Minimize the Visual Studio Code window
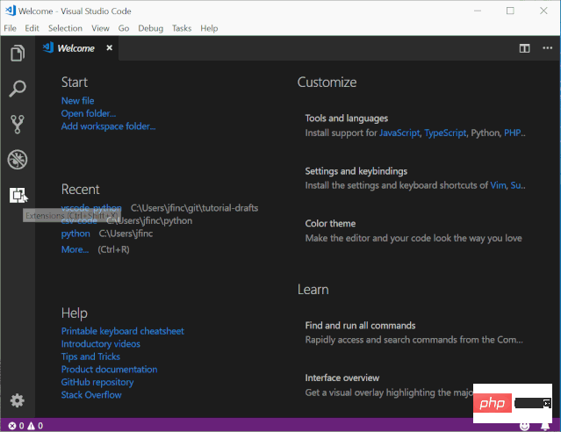Screen dimensions: 561x432 478,11
